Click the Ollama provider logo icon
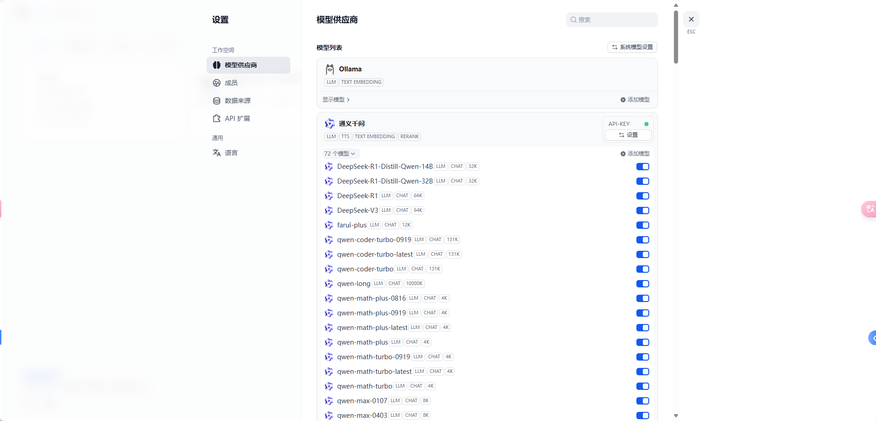The height and width of the screenshot is (421, 876). coord(330,69)
